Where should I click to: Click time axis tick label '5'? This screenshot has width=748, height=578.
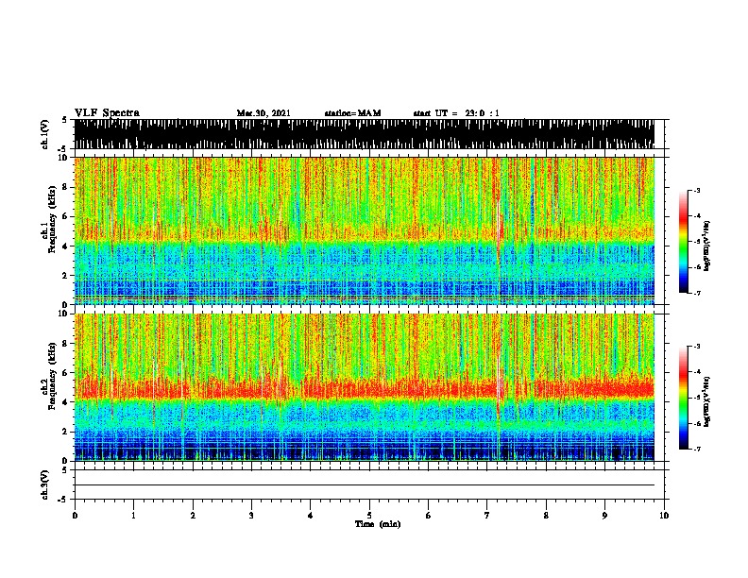click(x=369, y=516)
